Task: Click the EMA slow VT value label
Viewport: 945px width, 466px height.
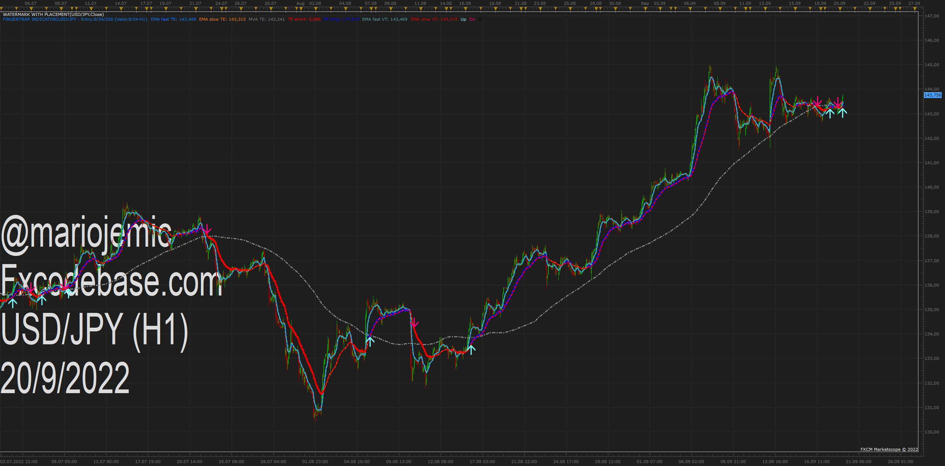Action: pyautogui.click(x=434, y=19)
